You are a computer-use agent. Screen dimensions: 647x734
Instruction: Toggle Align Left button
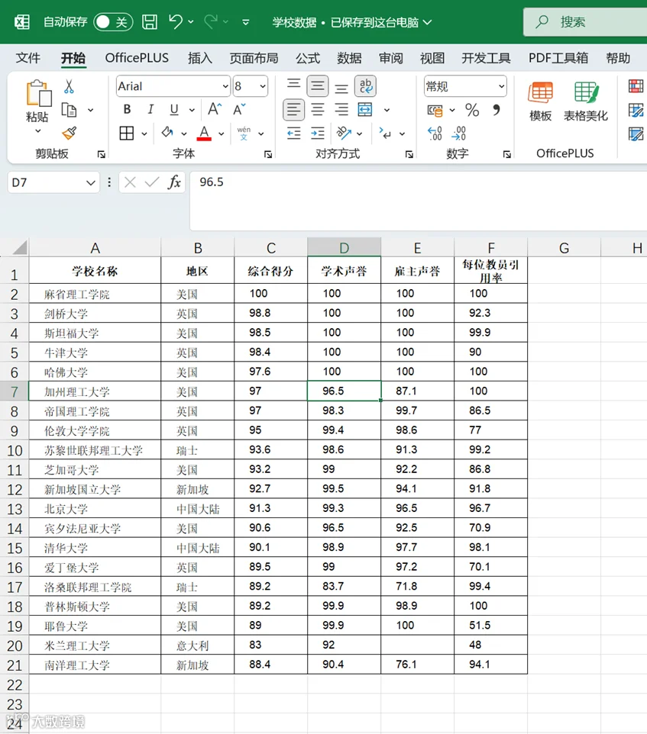(x=294, y=110)
